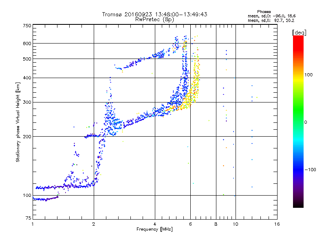Click the colorbar tick label '0'
The image size is (326, 244).
pos(305,122)
